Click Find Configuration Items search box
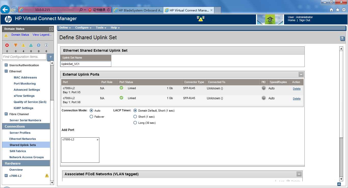The width and height of the screenshot is (348, 188). coord(24,57)
